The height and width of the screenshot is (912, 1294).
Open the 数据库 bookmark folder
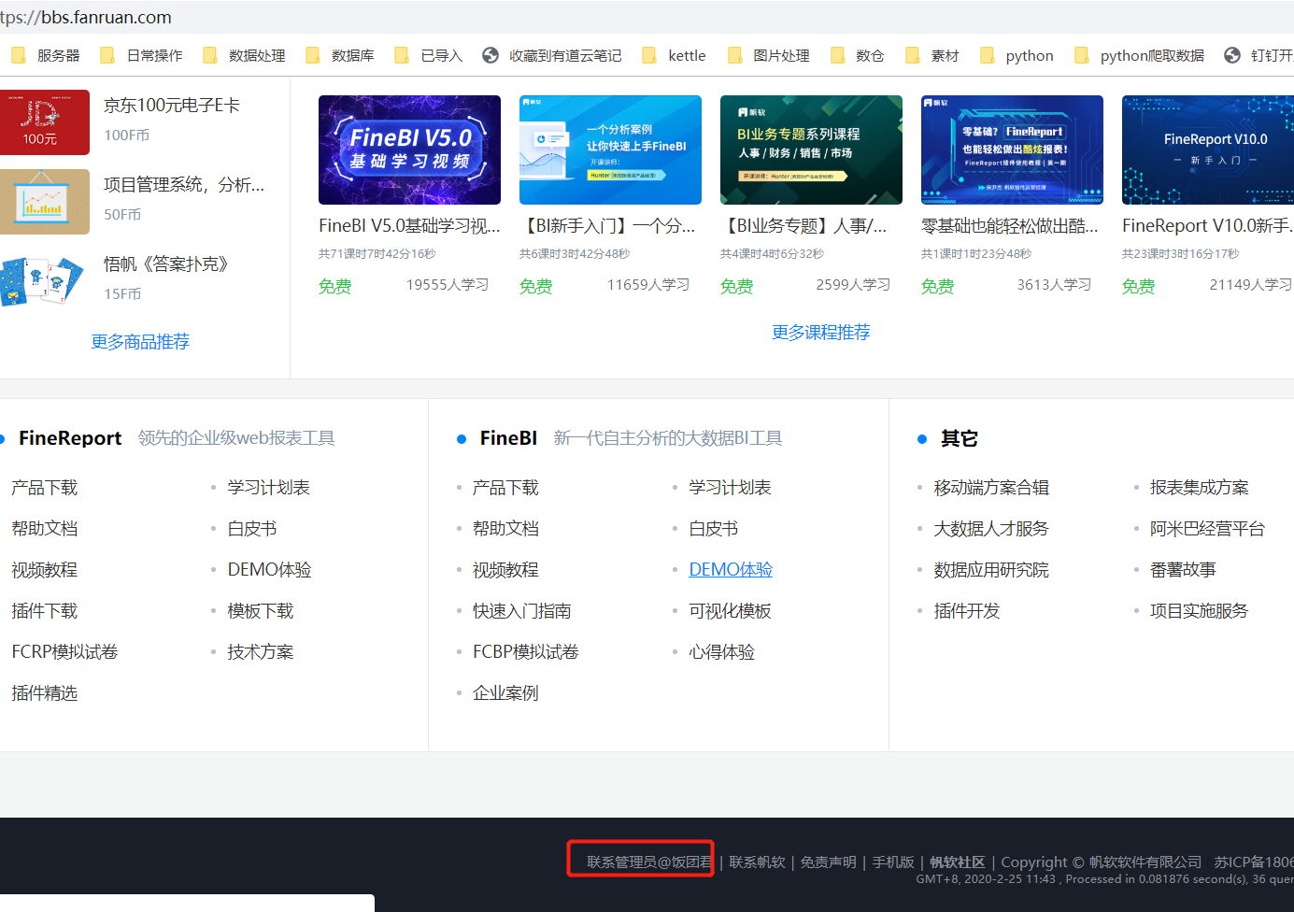341,56
